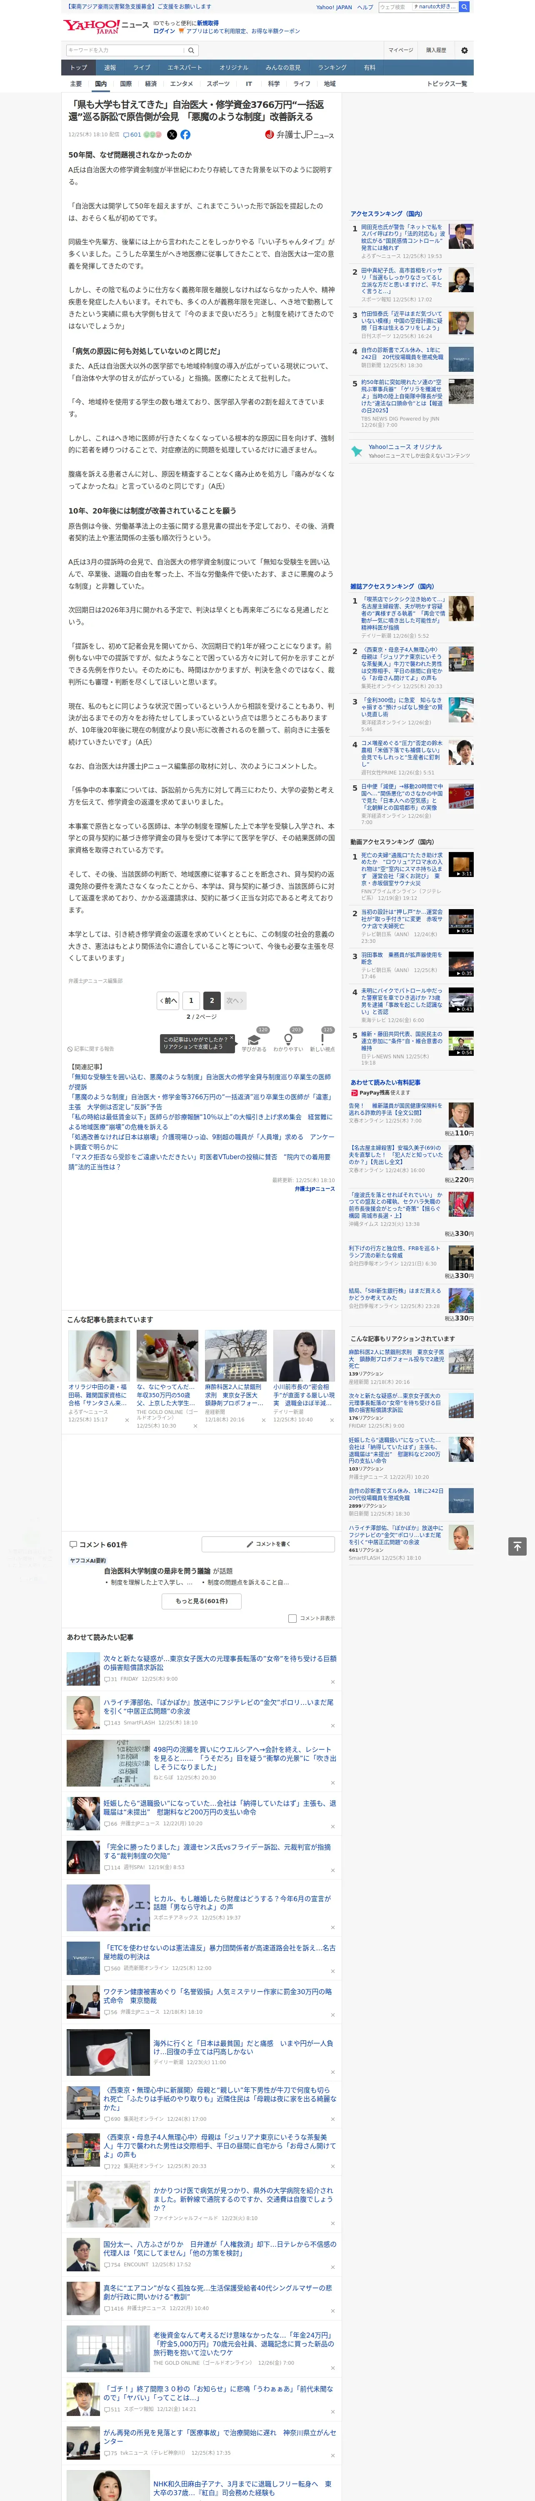535x2501 pixels.
Task: Click the magnifier icon beside keyword search box
Action: pyautogui.click(x=190, y=50)
